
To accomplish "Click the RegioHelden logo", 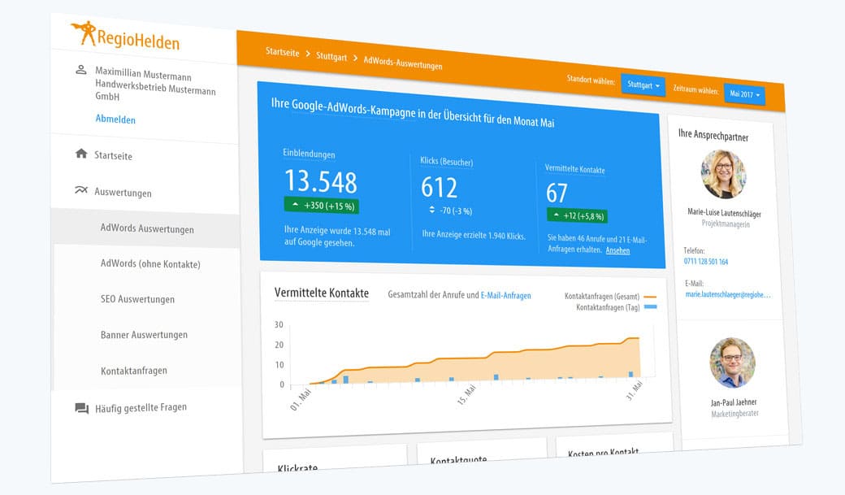I will [x=126, y=36].
